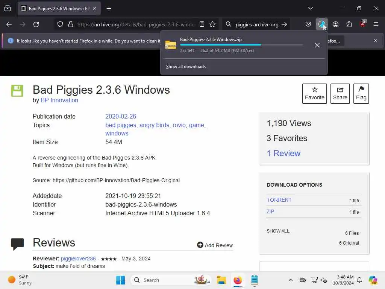Click the Reviews speech bubble icon
Image resolution: width=385 pixels, height=289 pixels.
[x=17, y=244]
